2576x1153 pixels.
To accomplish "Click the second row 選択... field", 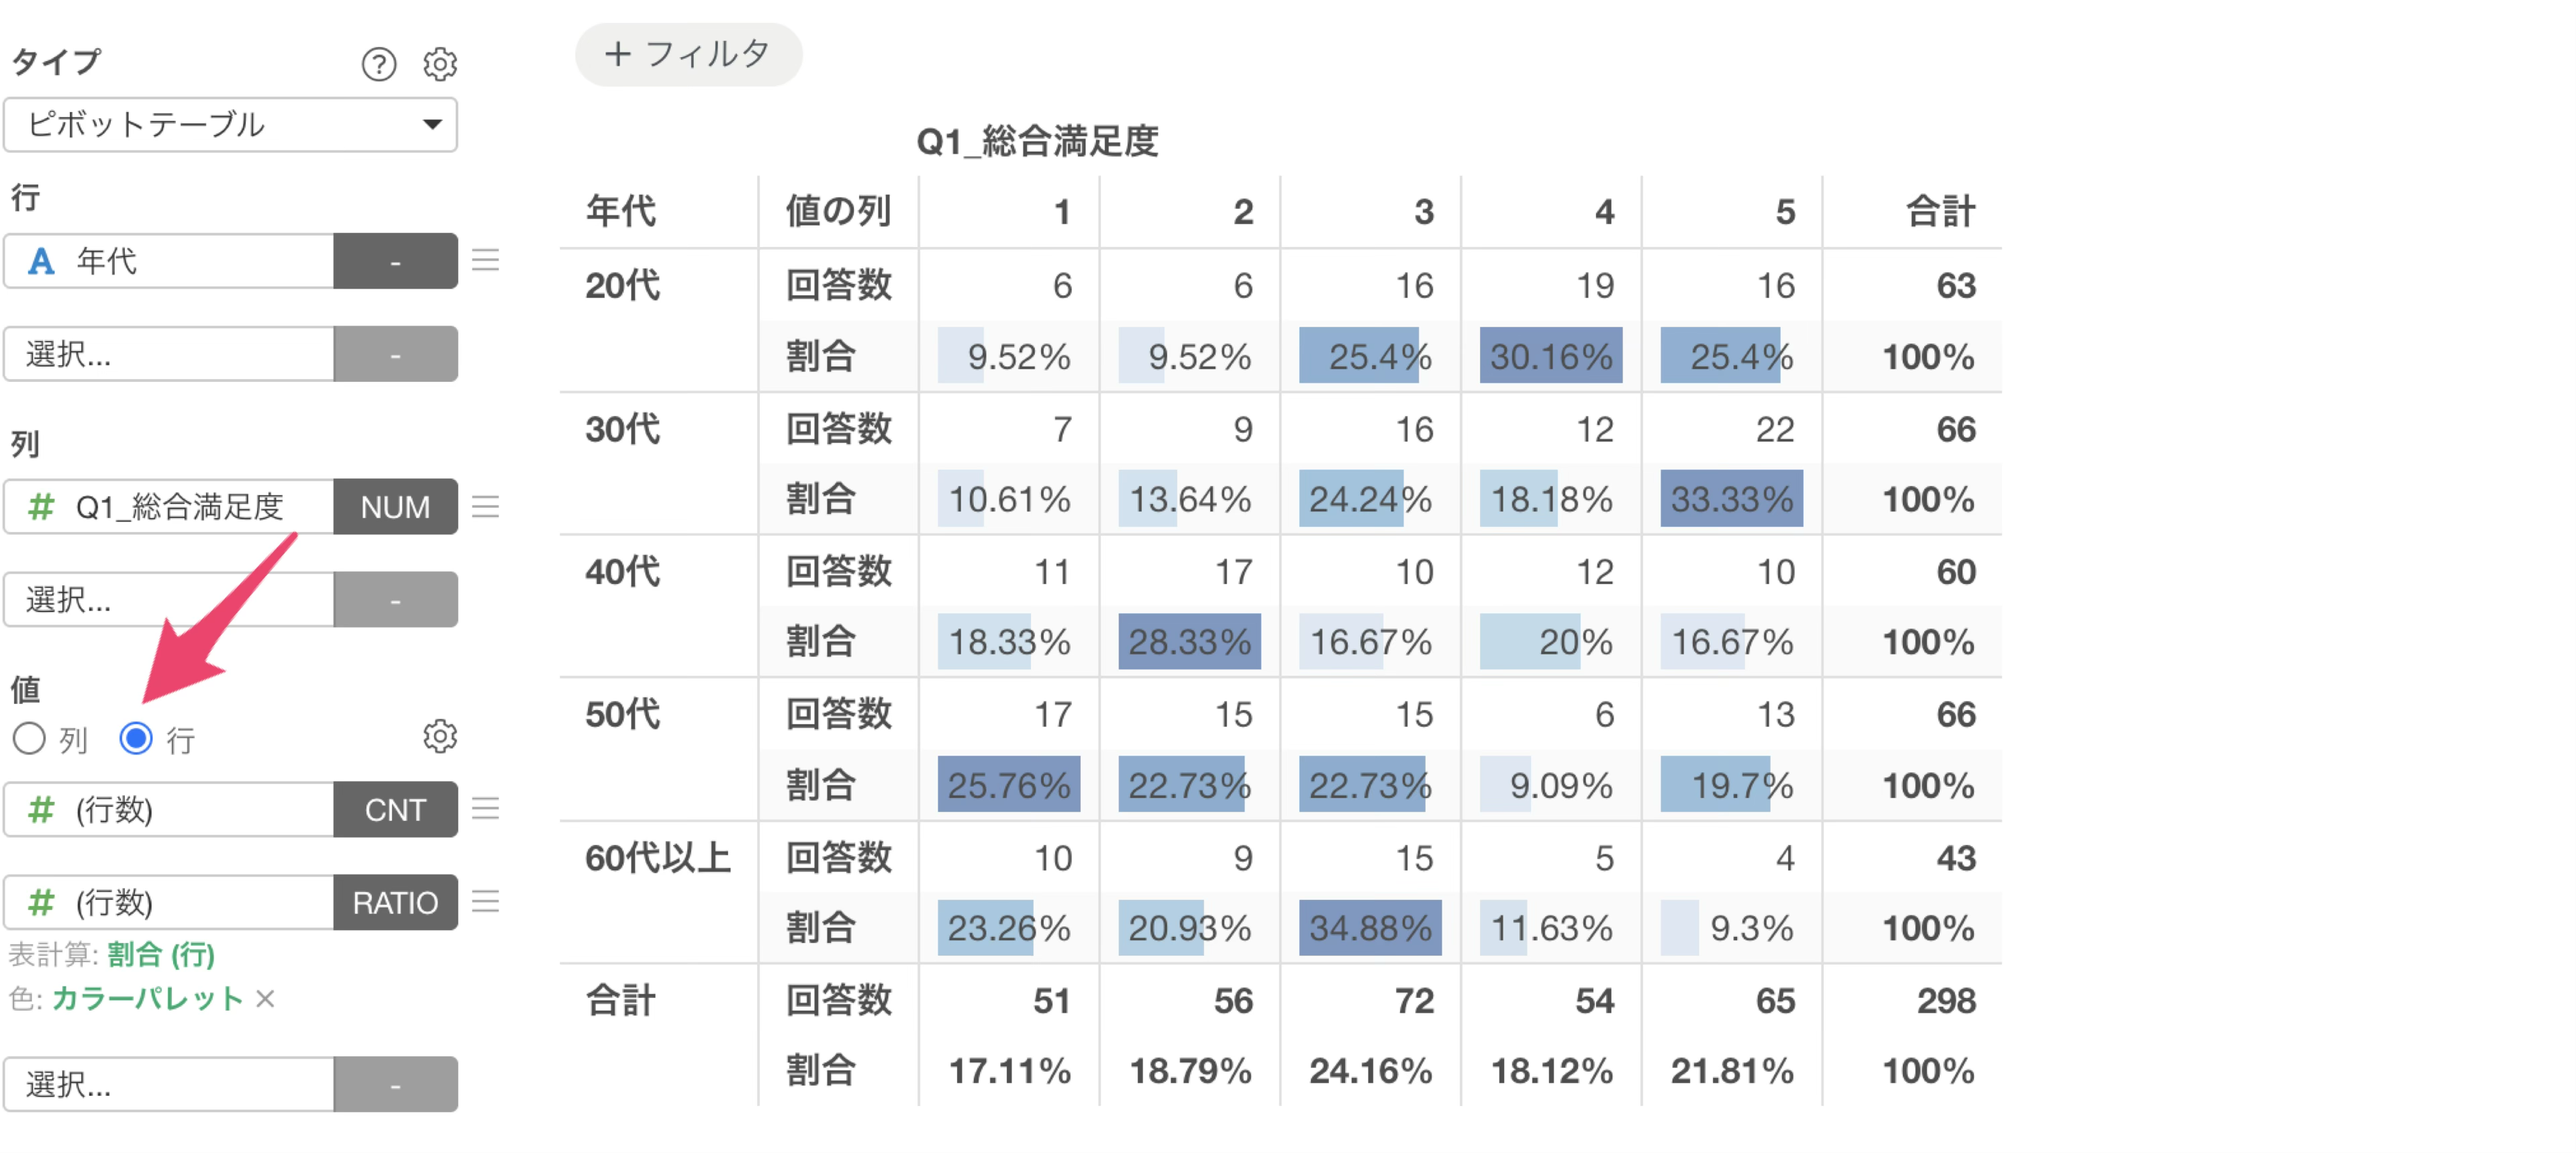I will point(169,353).
